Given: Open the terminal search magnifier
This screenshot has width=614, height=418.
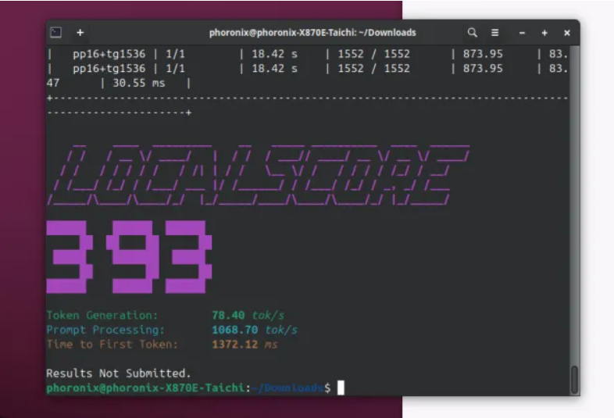Looking at the screenshot, I should point(473,33).
